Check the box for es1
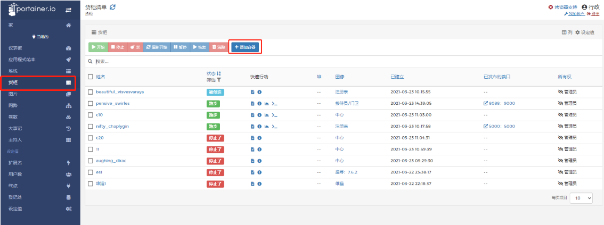Screen dimensions: 604x225 coord(91,172)
